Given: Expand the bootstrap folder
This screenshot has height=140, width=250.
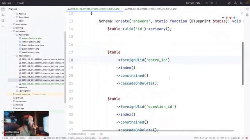Looking at the screenshot, I should (11, 24).
